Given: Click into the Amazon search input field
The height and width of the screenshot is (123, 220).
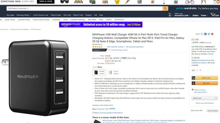Looking at the screenshot, I should click(96, 9).
